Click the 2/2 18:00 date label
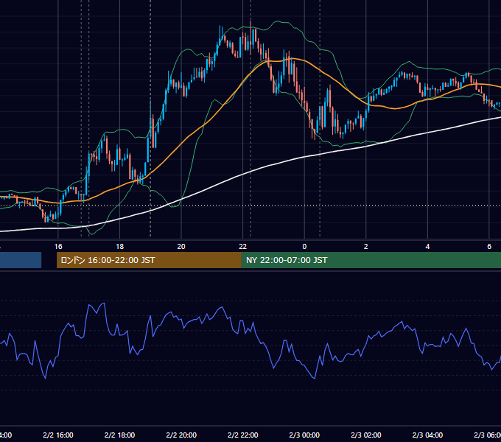This screenshot has height=442, width=501. 120,435
